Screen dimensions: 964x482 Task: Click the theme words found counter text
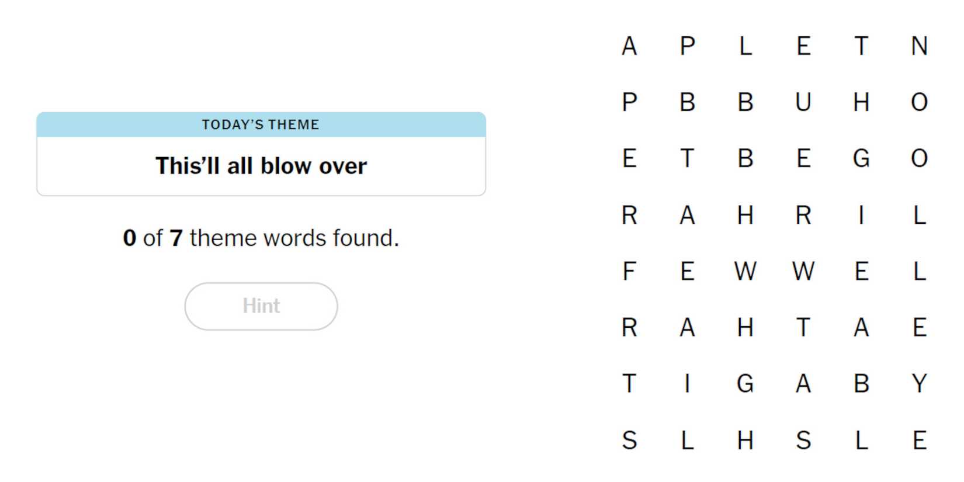click(x=261, y=238)
